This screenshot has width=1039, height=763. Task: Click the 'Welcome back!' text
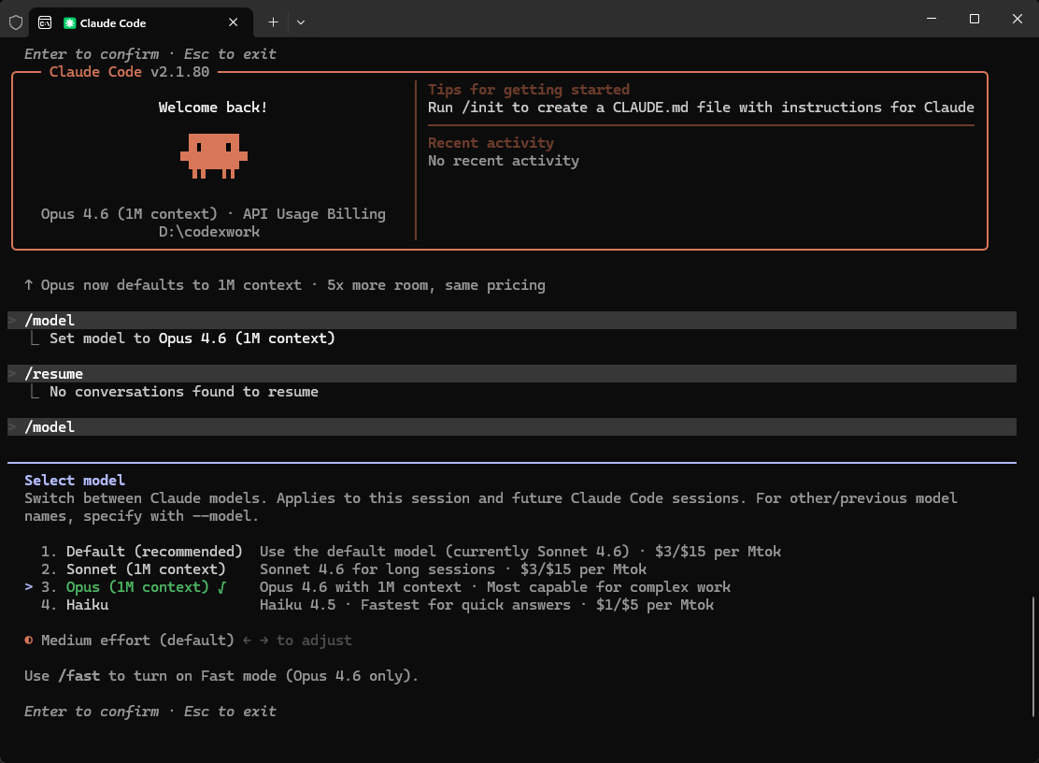click(x=213, y=108)
